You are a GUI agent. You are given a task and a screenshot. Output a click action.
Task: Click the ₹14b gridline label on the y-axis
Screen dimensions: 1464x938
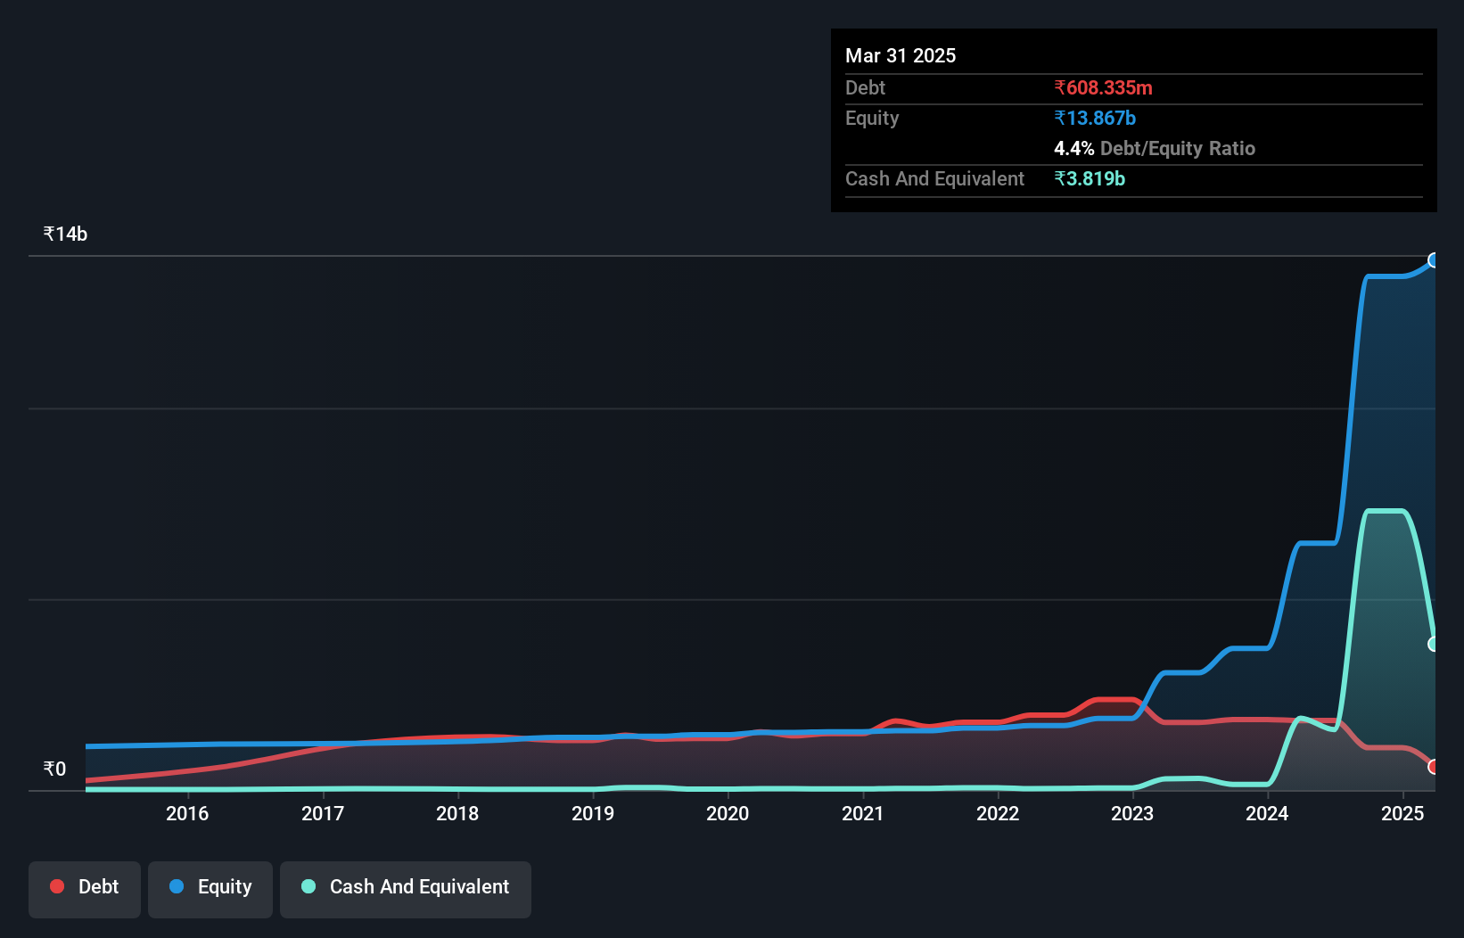(x=64, y=233)
